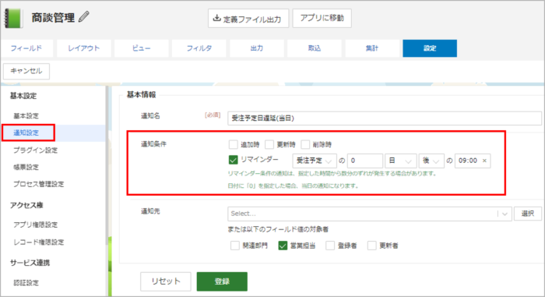Viewport: 545px width, 297px height.
Task: Uncheck the 営業担当 checkbox
Action: [x=283, y=246]
